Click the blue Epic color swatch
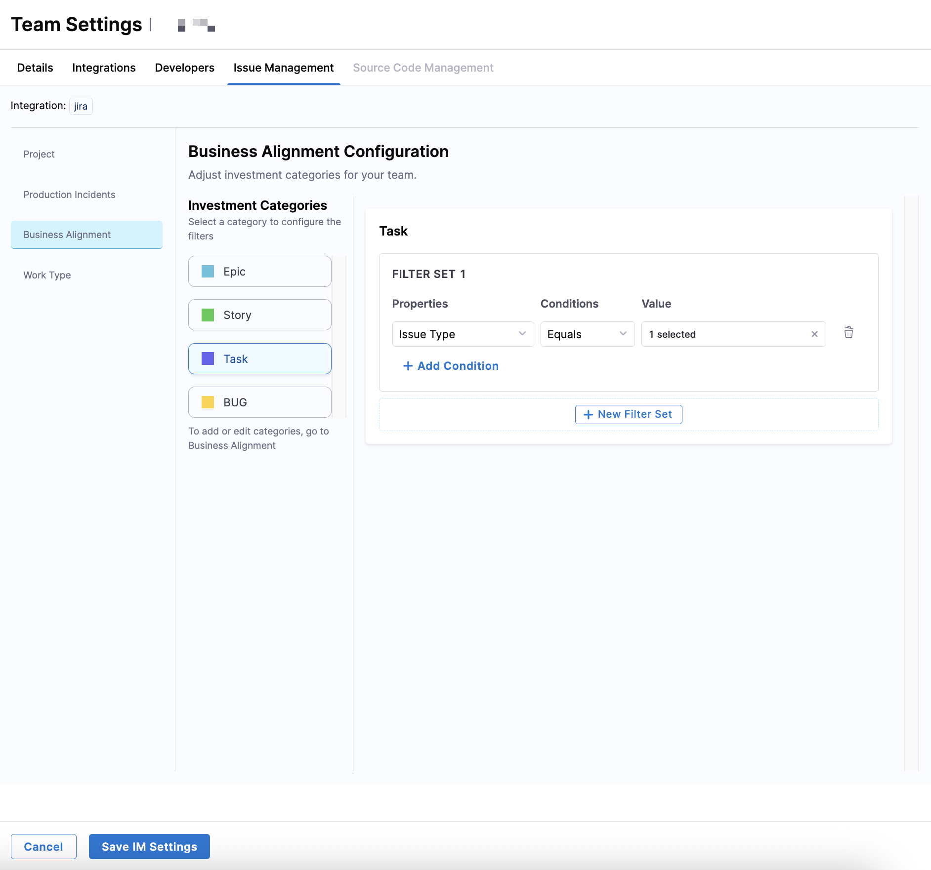The height and width of the screenshot is (870, 931). tap(208, 272)
